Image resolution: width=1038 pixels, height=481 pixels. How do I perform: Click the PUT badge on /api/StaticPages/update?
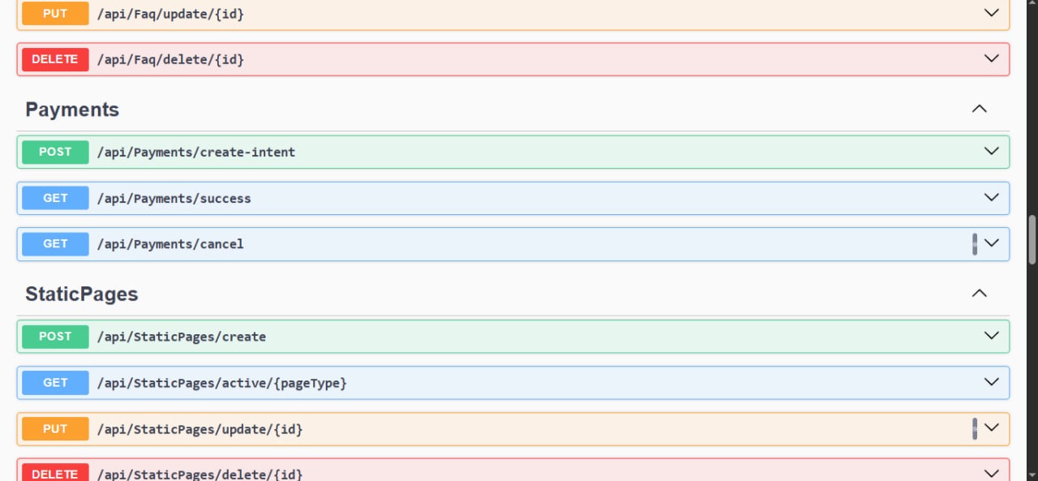pyautogui.click(x=54, y=428)
